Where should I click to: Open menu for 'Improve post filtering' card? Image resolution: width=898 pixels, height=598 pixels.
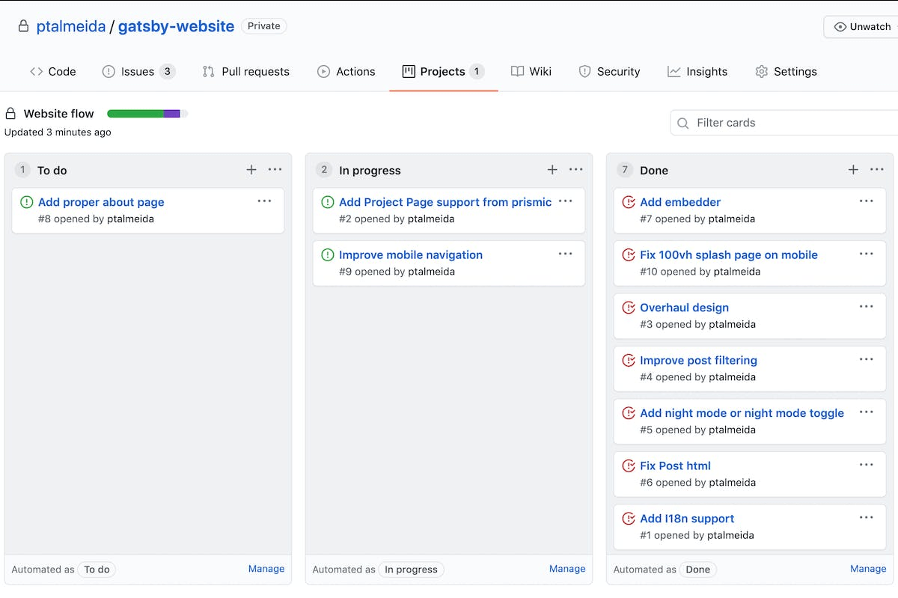(x=866, y=359)
